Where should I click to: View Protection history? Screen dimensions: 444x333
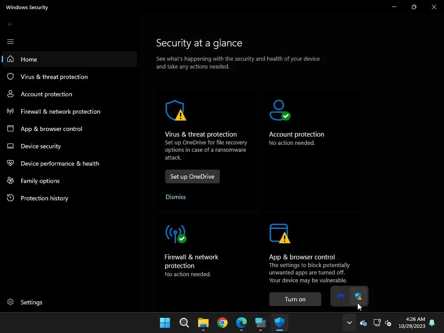pyautogui.click(x=69, y=198)
